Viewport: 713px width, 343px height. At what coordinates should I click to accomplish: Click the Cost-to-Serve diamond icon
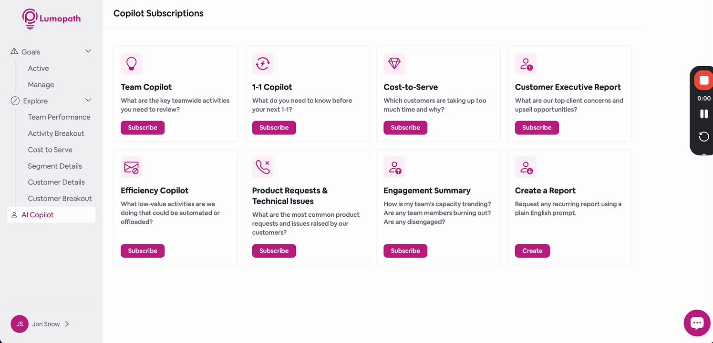point(394,63)
